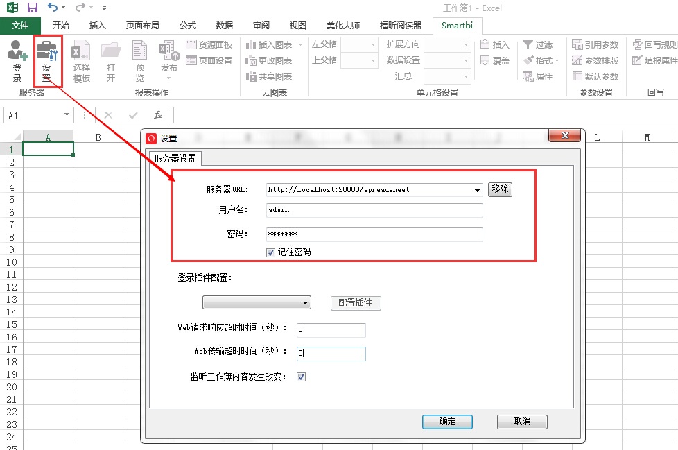Click Web传输超时时间 input field
Screen dimensions: 678x450
pos(331,354)
